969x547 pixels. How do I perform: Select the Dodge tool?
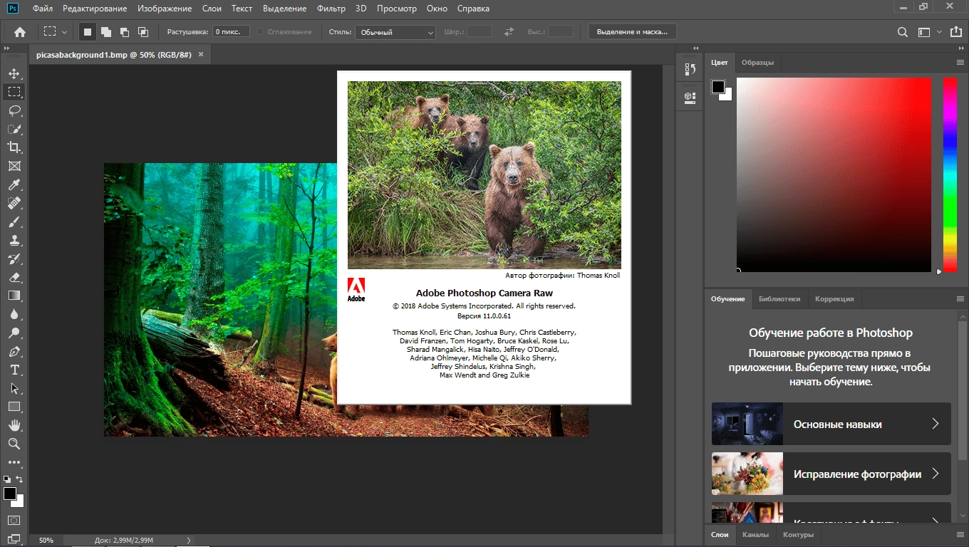[14, 333]
